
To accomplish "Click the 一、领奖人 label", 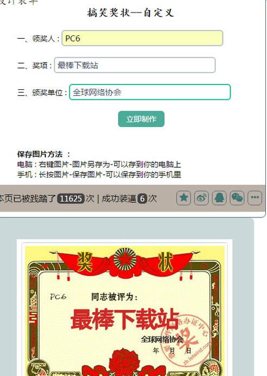I will pyautogui.click(x=38, y=39).
